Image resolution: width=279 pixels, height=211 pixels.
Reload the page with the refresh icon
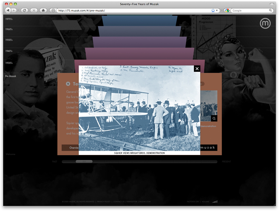(x=25, y=10)
